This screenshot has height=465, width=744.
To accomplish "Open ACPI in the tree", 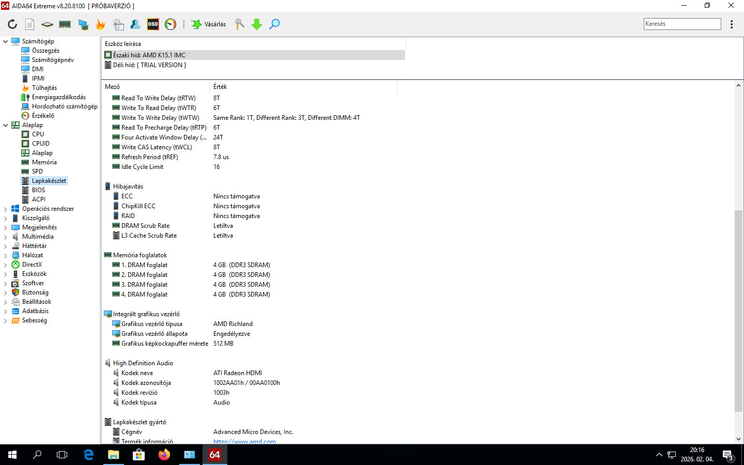I will coord(38,199).
